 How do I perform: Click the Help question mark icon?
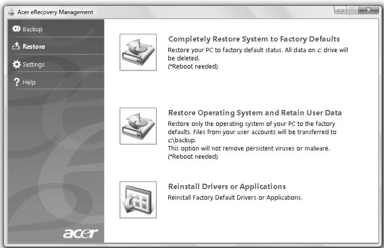click(16, 82)
